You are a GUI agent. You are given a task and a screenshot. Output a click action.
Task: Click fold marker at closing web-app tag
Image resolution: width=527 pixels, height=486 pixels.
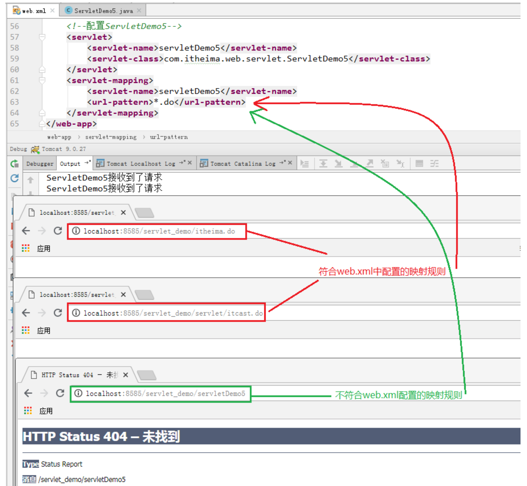(42, 124)
